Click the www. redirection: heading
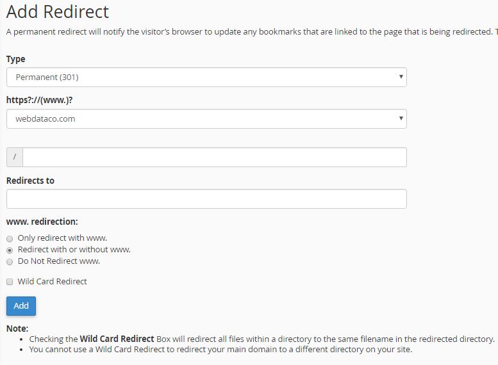This screenshot has height=365, width=498. pyautogui.click(x=42, y=222)
